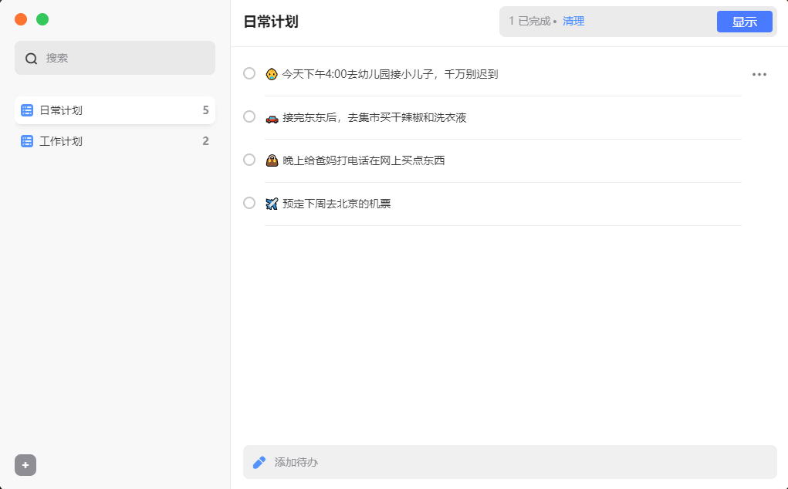Click the list icon beside 日常计划
Viewport: 788px width, 489px height.
pyautogui.click(x=25, y=110)
